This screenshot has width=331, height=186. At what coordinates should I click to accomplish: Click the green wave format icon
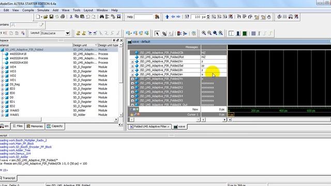245,33
